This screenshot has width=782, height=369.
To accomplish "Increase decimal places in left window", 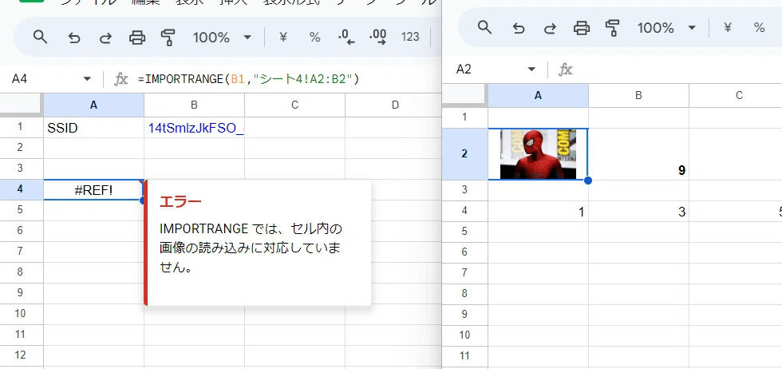I will click(x=378, y=38).
